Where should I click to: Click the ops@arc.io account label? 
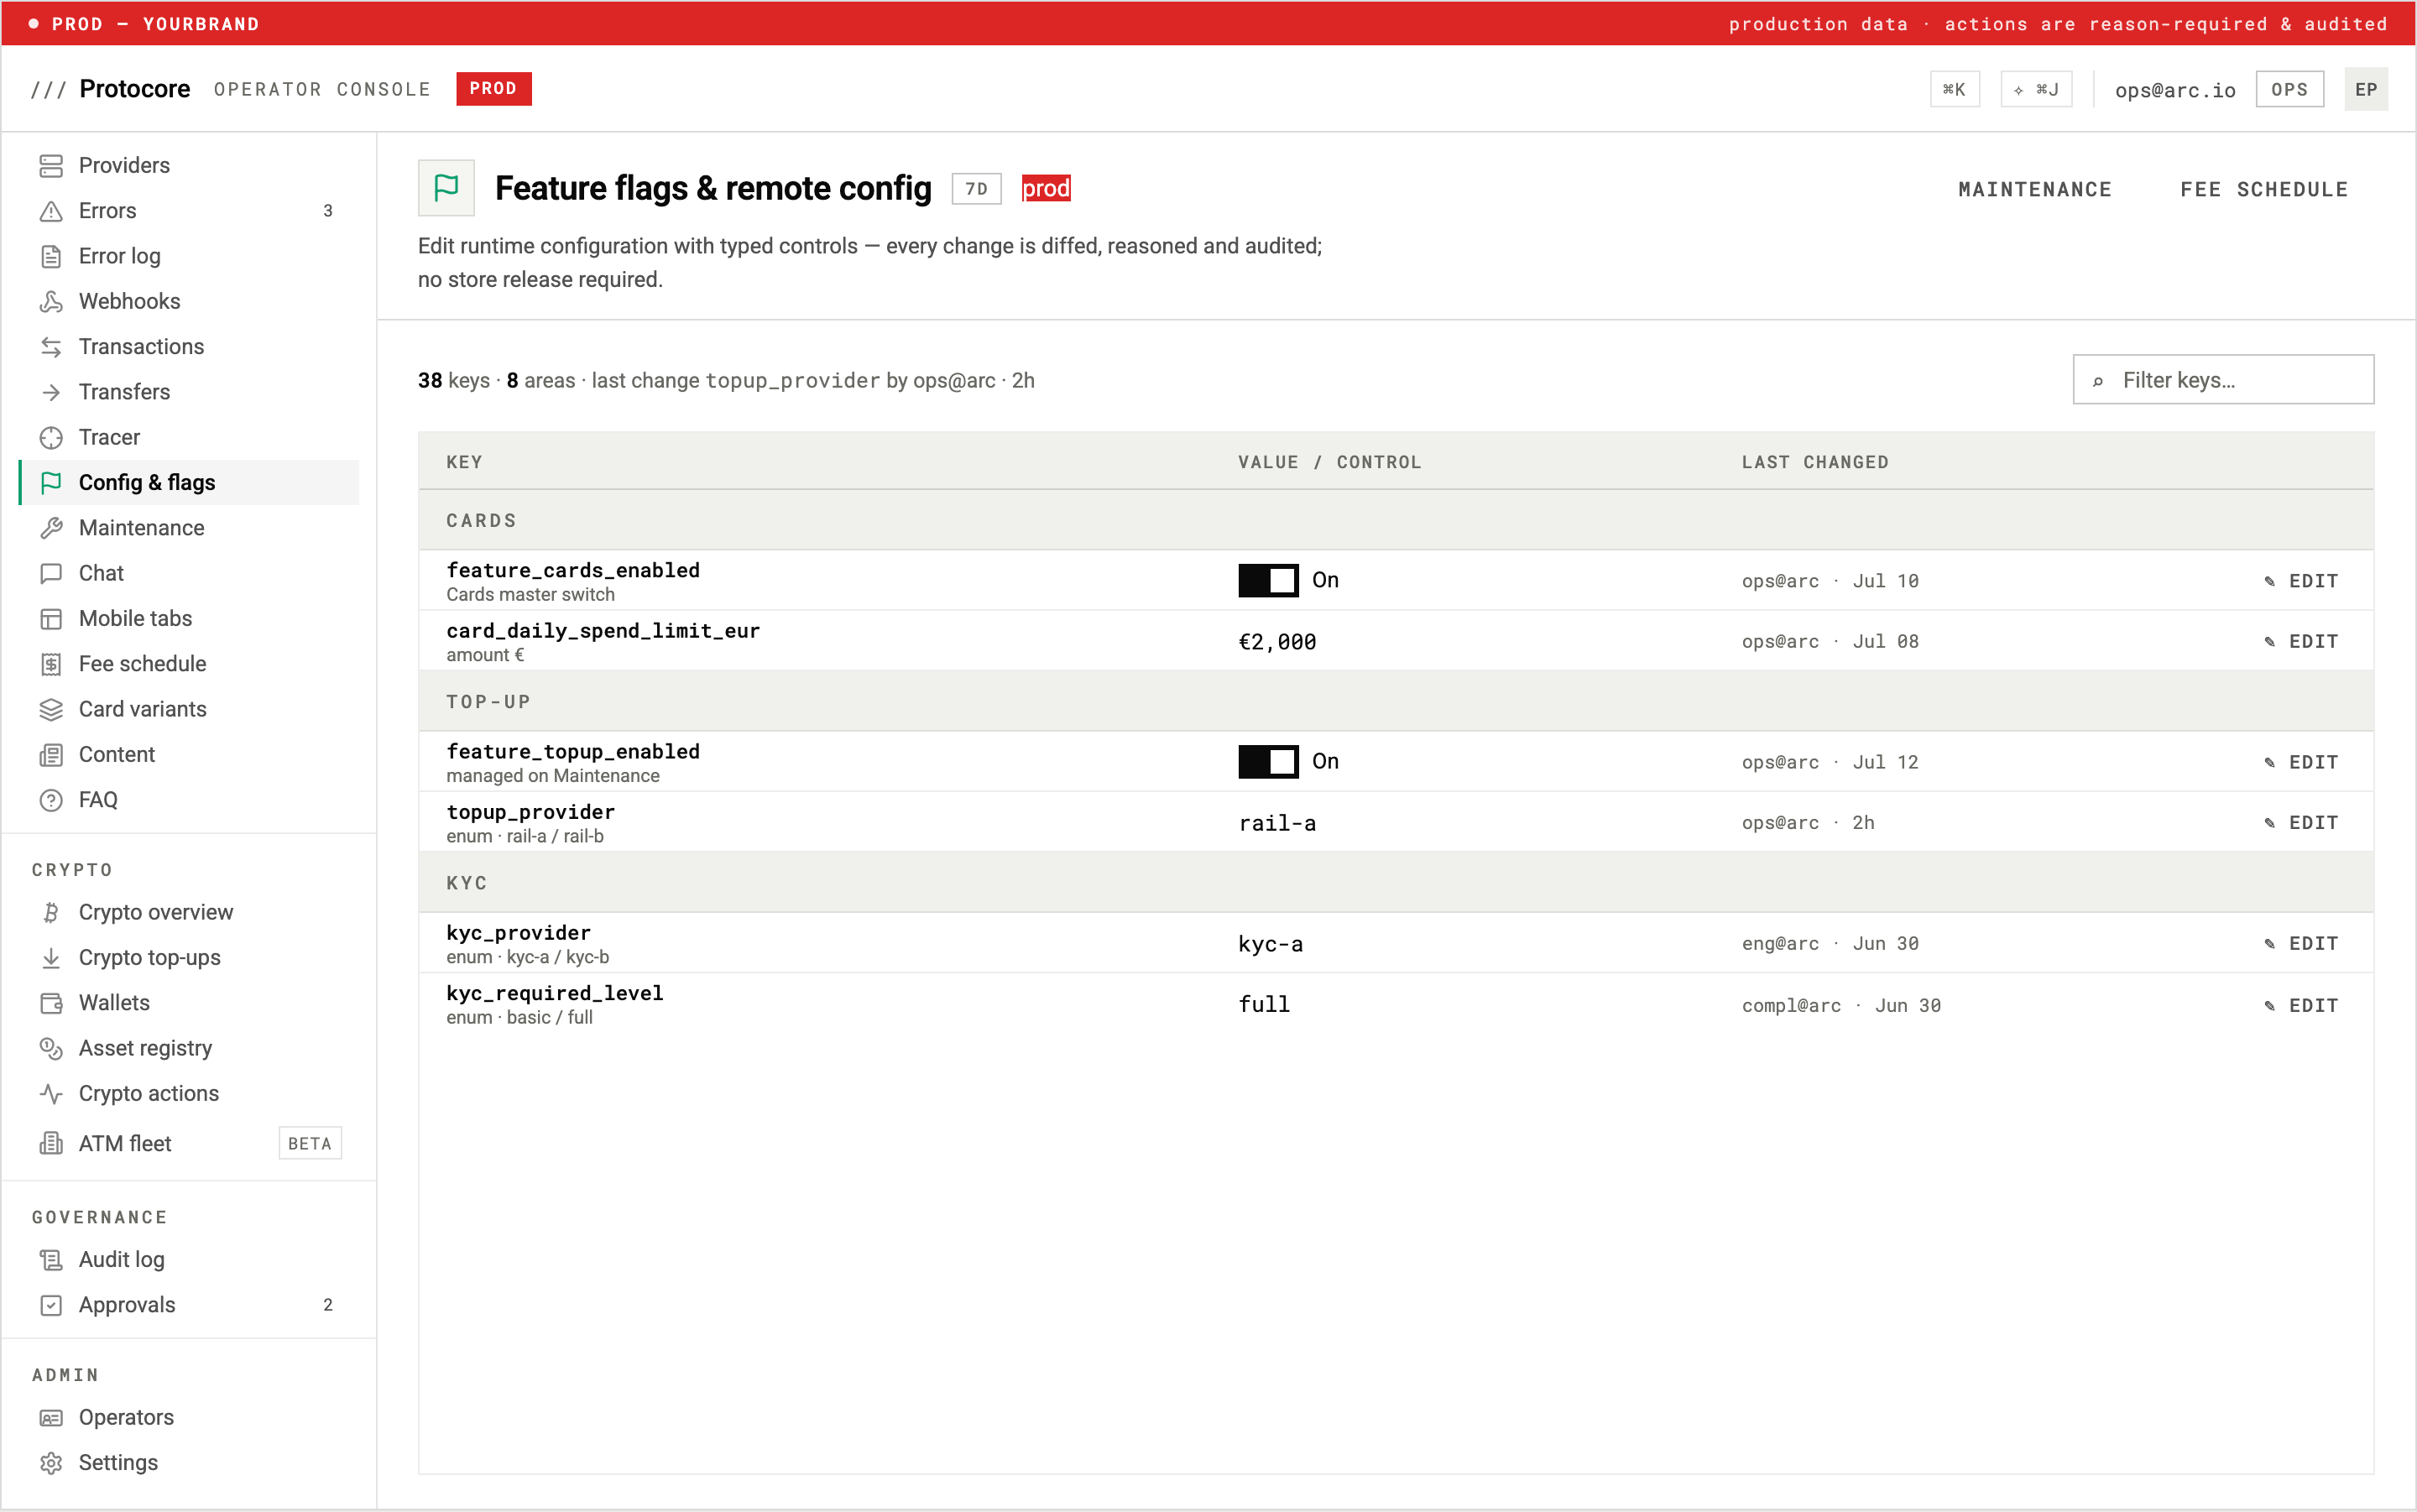pyautogui.click(x=2175, y=90)
